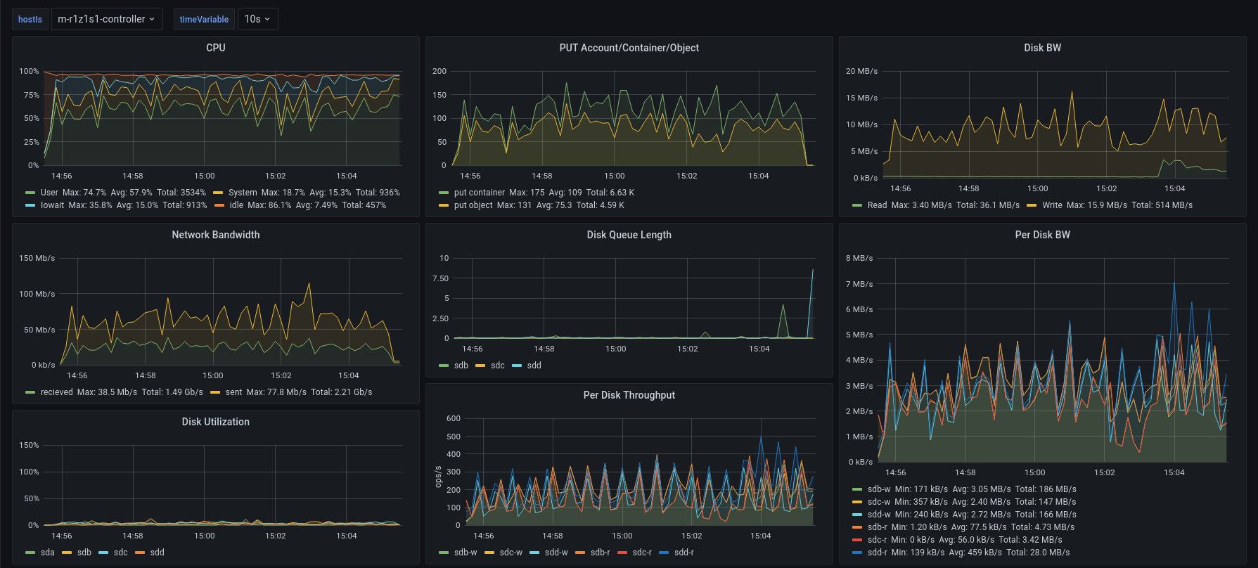Click the green color icon beside User

pos(30,193)
